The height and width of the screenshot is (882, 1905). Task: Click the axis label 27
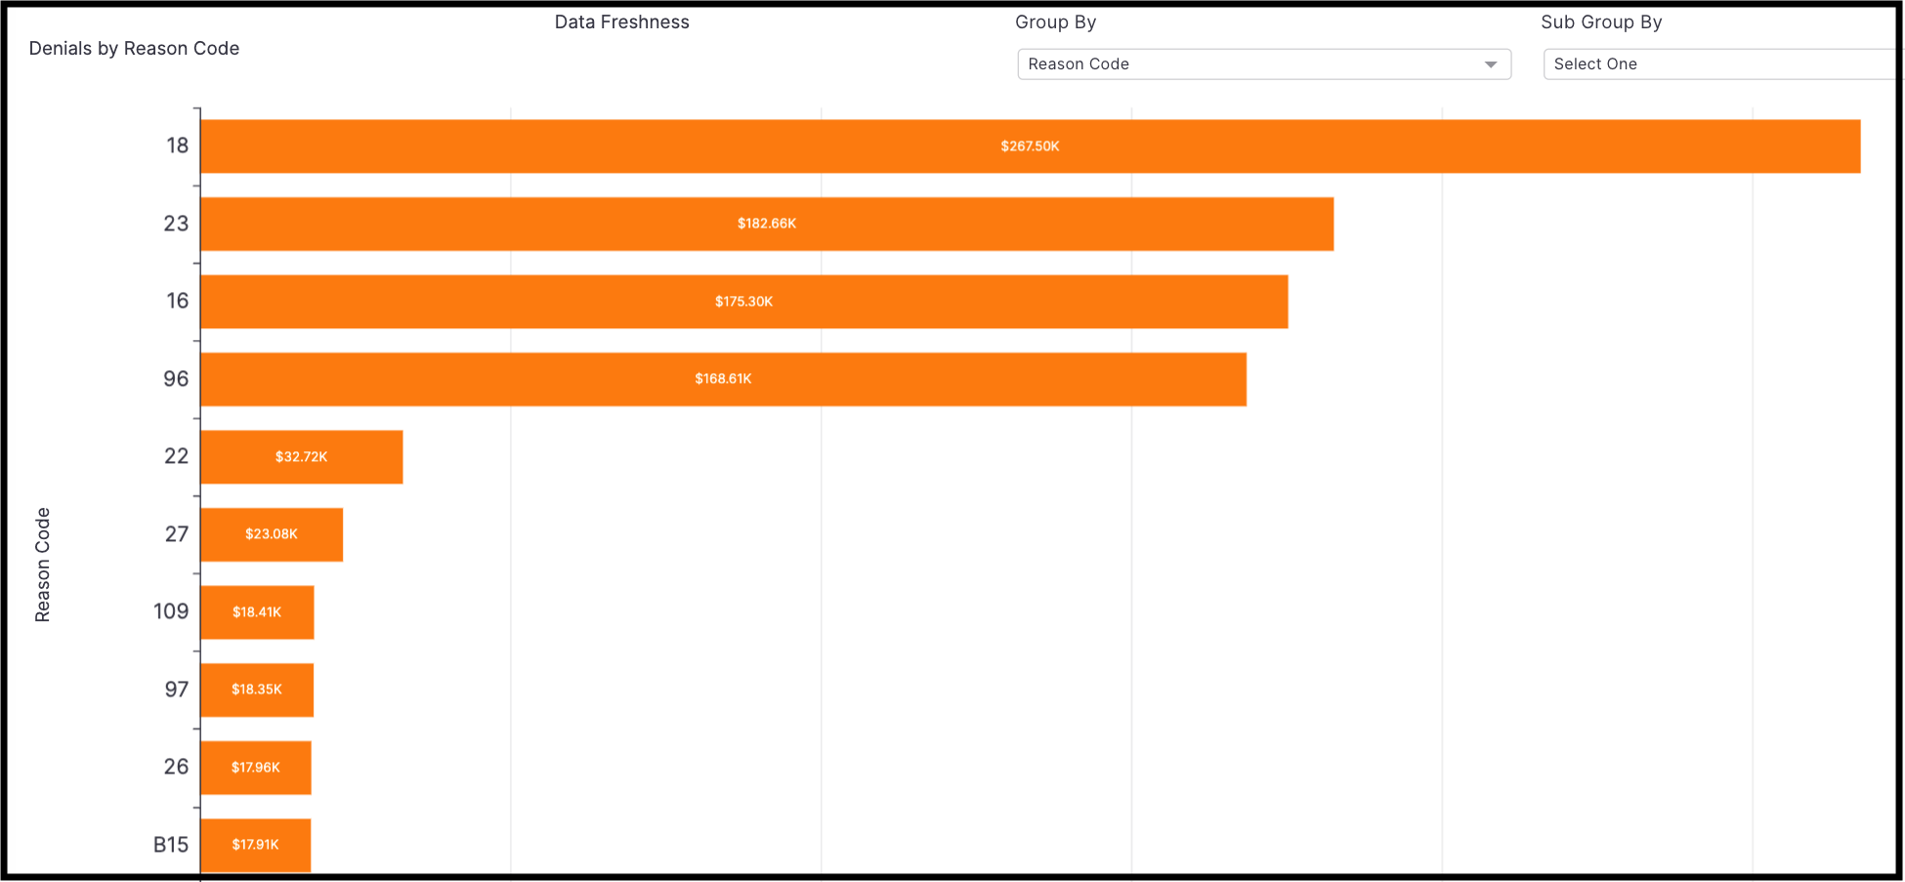coord(176,534)
